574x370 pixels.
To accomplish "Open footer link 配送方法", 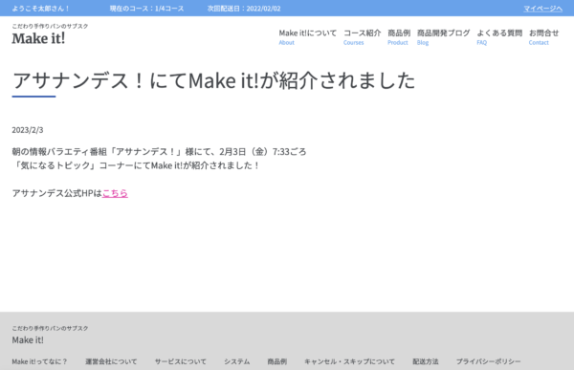I will 426,361.
